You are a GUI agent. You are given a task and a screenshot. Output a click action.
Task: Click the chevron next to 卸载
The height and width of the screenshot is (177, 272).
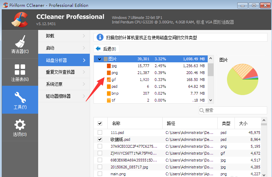point(84,36)
